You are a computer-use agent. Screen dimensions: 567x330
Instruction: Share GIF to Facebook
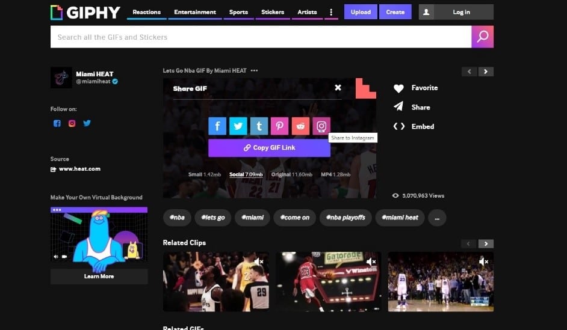[217, 126]
